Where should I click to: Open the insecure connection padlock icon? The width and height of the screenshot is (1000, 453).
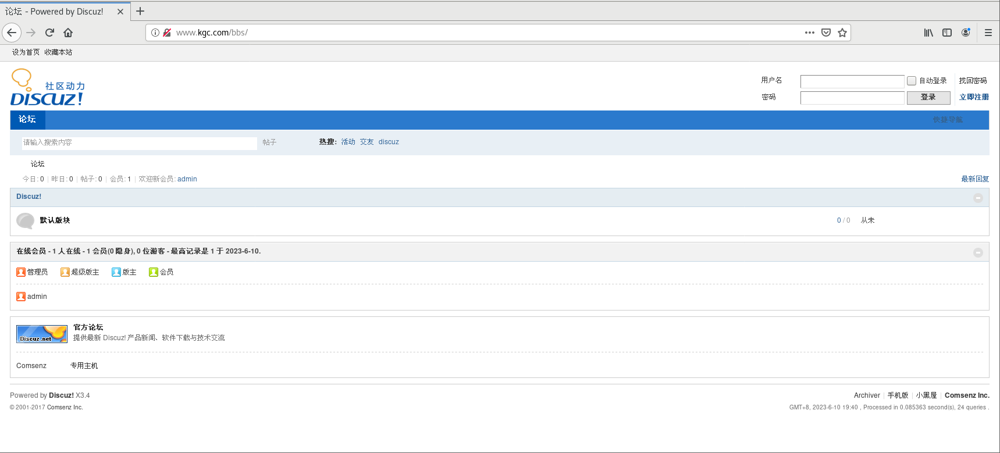tap(167, 33)
